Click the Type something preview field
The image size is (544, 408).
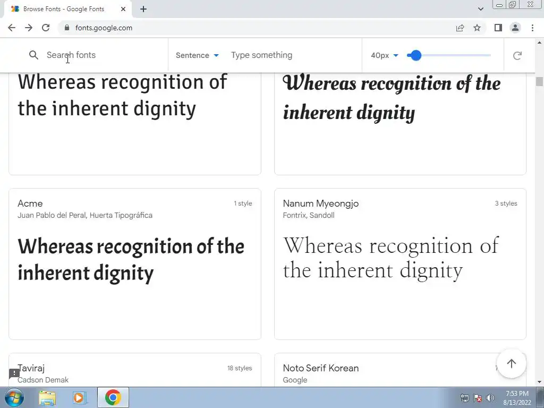[x=293, y=55]
